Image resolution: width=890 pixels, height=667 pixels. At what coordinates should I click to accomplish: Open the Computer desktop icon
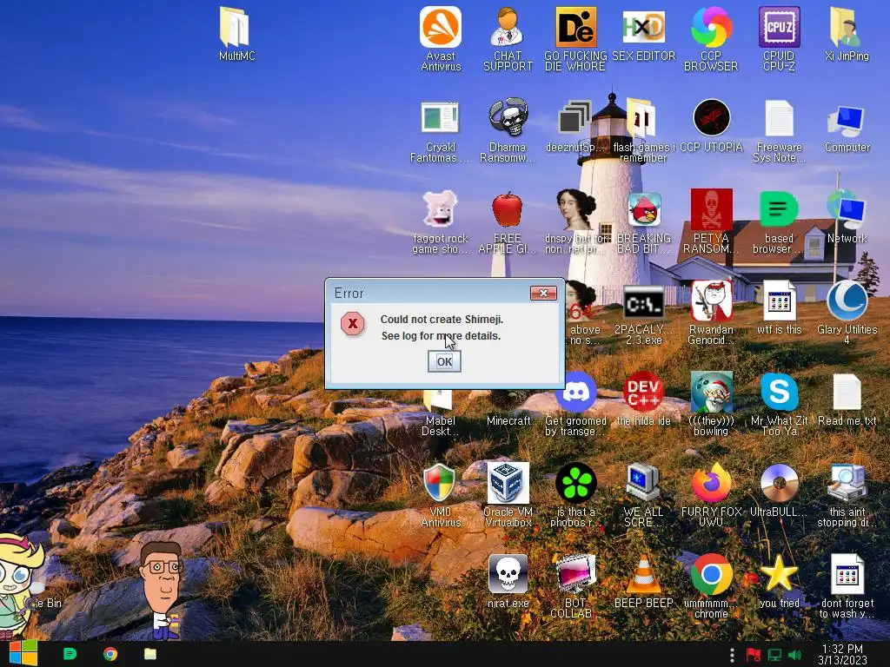[847, 120]
